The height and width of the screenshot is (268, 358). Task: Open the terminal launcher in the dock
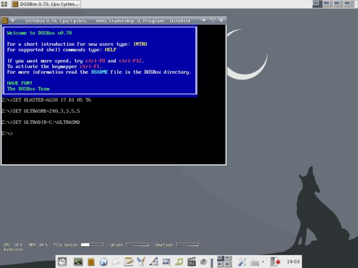coord(78,261)
